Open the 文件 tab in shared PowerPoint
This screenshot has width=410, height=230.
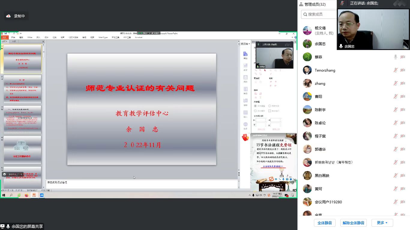click(x=4, y=37)
